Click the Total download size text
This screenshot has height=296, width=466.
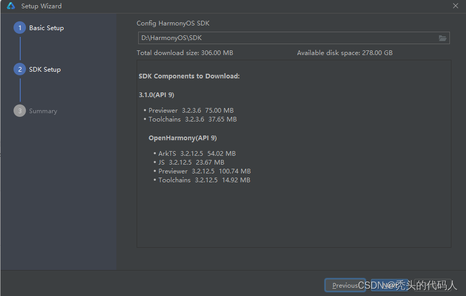click(x=185, y=53)
